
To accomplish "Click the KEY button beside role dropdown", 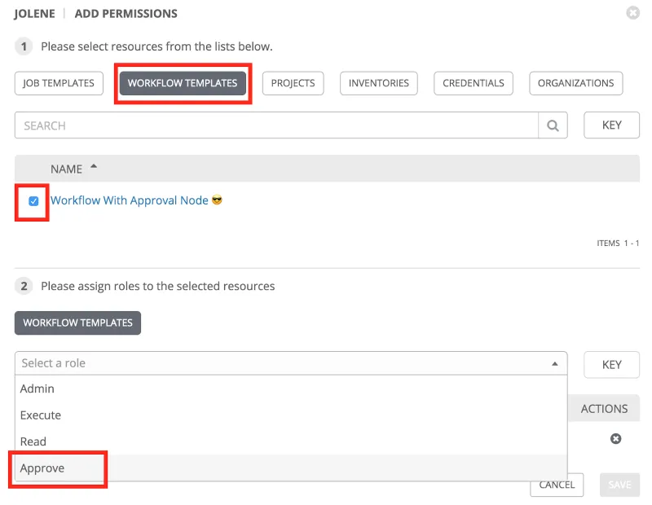I will tap(611, 365).
